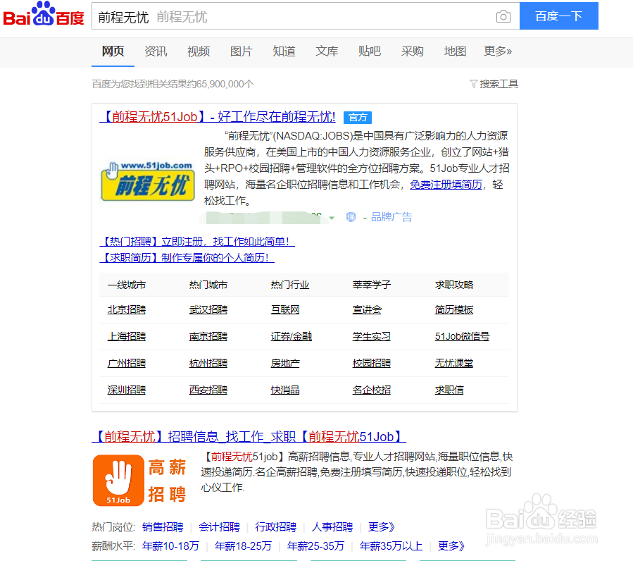Open the 房地产 industry link
Screen dimensions: 633x561
click(285, 364)
